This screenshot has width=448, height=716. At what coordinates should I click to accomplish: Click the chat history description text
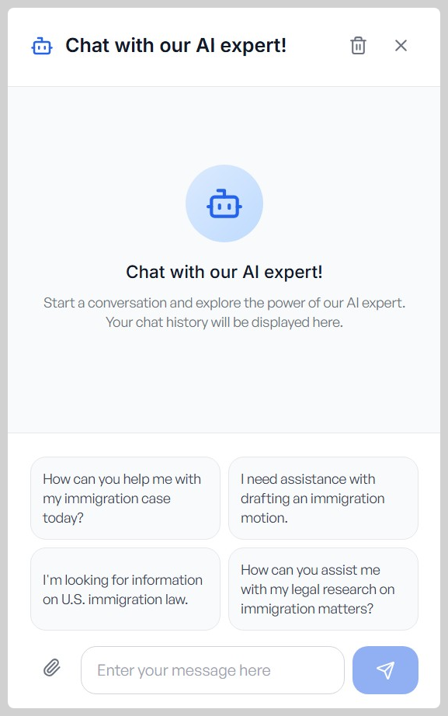[x=224, y=311]
